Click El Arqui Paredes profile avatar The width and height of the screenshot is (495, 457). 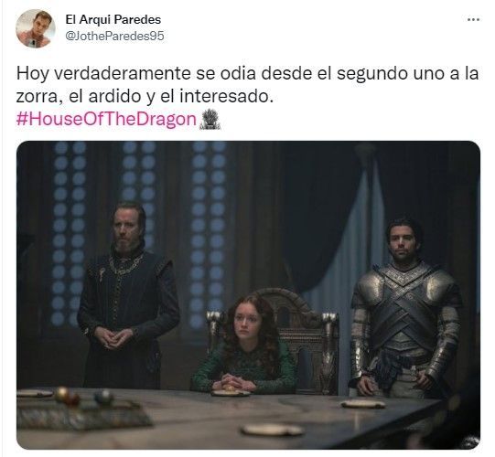36,28
